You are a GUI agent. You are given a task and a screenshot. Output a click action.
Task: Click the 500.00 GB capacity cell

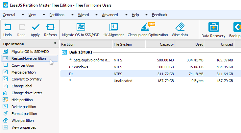tap(165, 67)
